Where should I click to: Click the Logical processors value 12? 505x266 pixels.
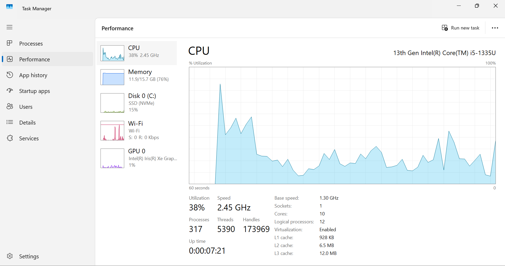(322, 222)
